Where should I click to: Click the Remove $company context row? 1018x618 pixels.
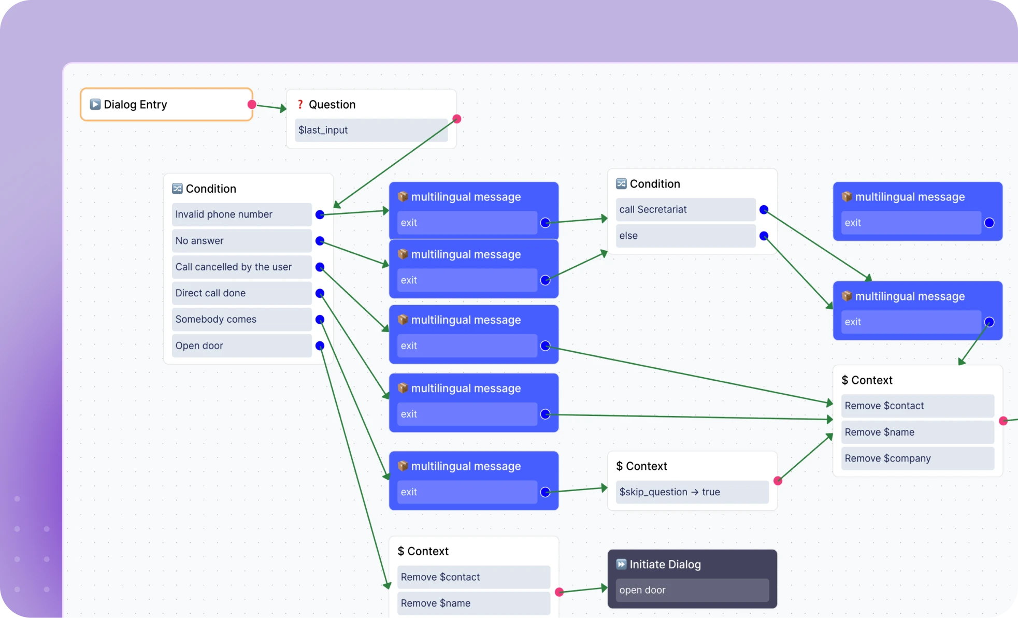(917, 458)
